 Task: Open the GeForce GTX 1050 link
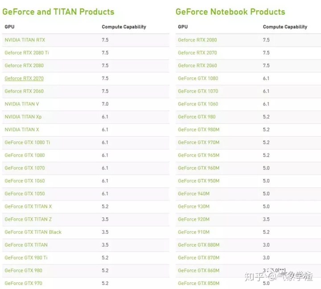[25, 194]
